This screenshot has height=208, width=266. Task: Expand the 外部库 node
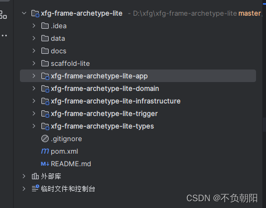pos(24,176)
